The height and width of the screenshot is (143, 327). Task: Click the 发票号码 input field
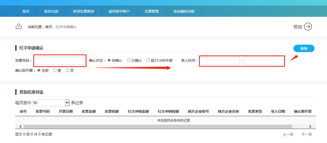pos(59,61)
